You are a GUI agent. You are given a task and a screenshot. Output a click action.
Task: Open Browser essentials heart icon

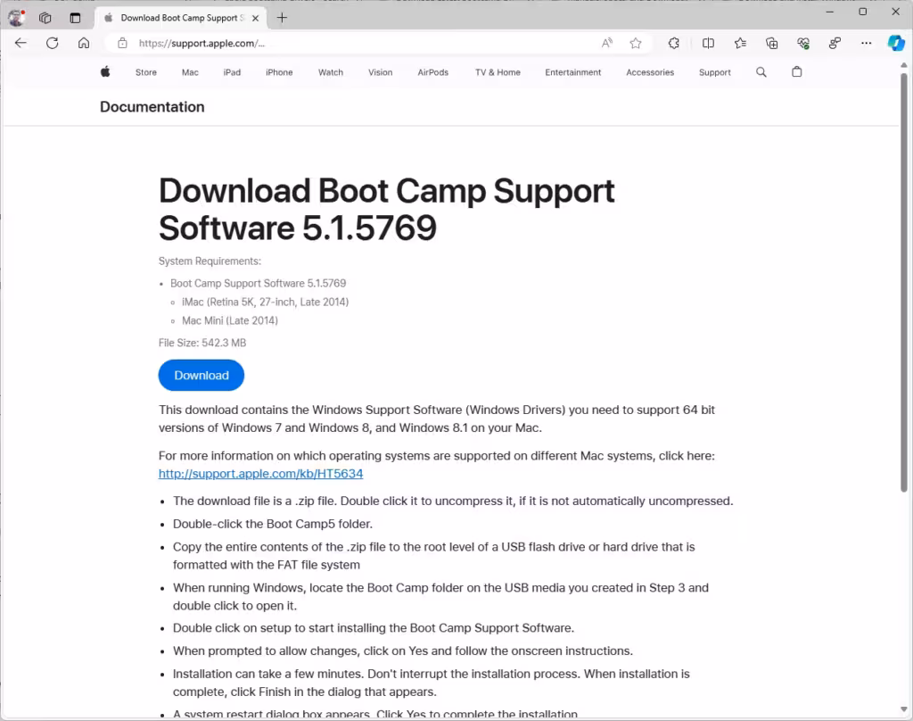pos(803,43)
